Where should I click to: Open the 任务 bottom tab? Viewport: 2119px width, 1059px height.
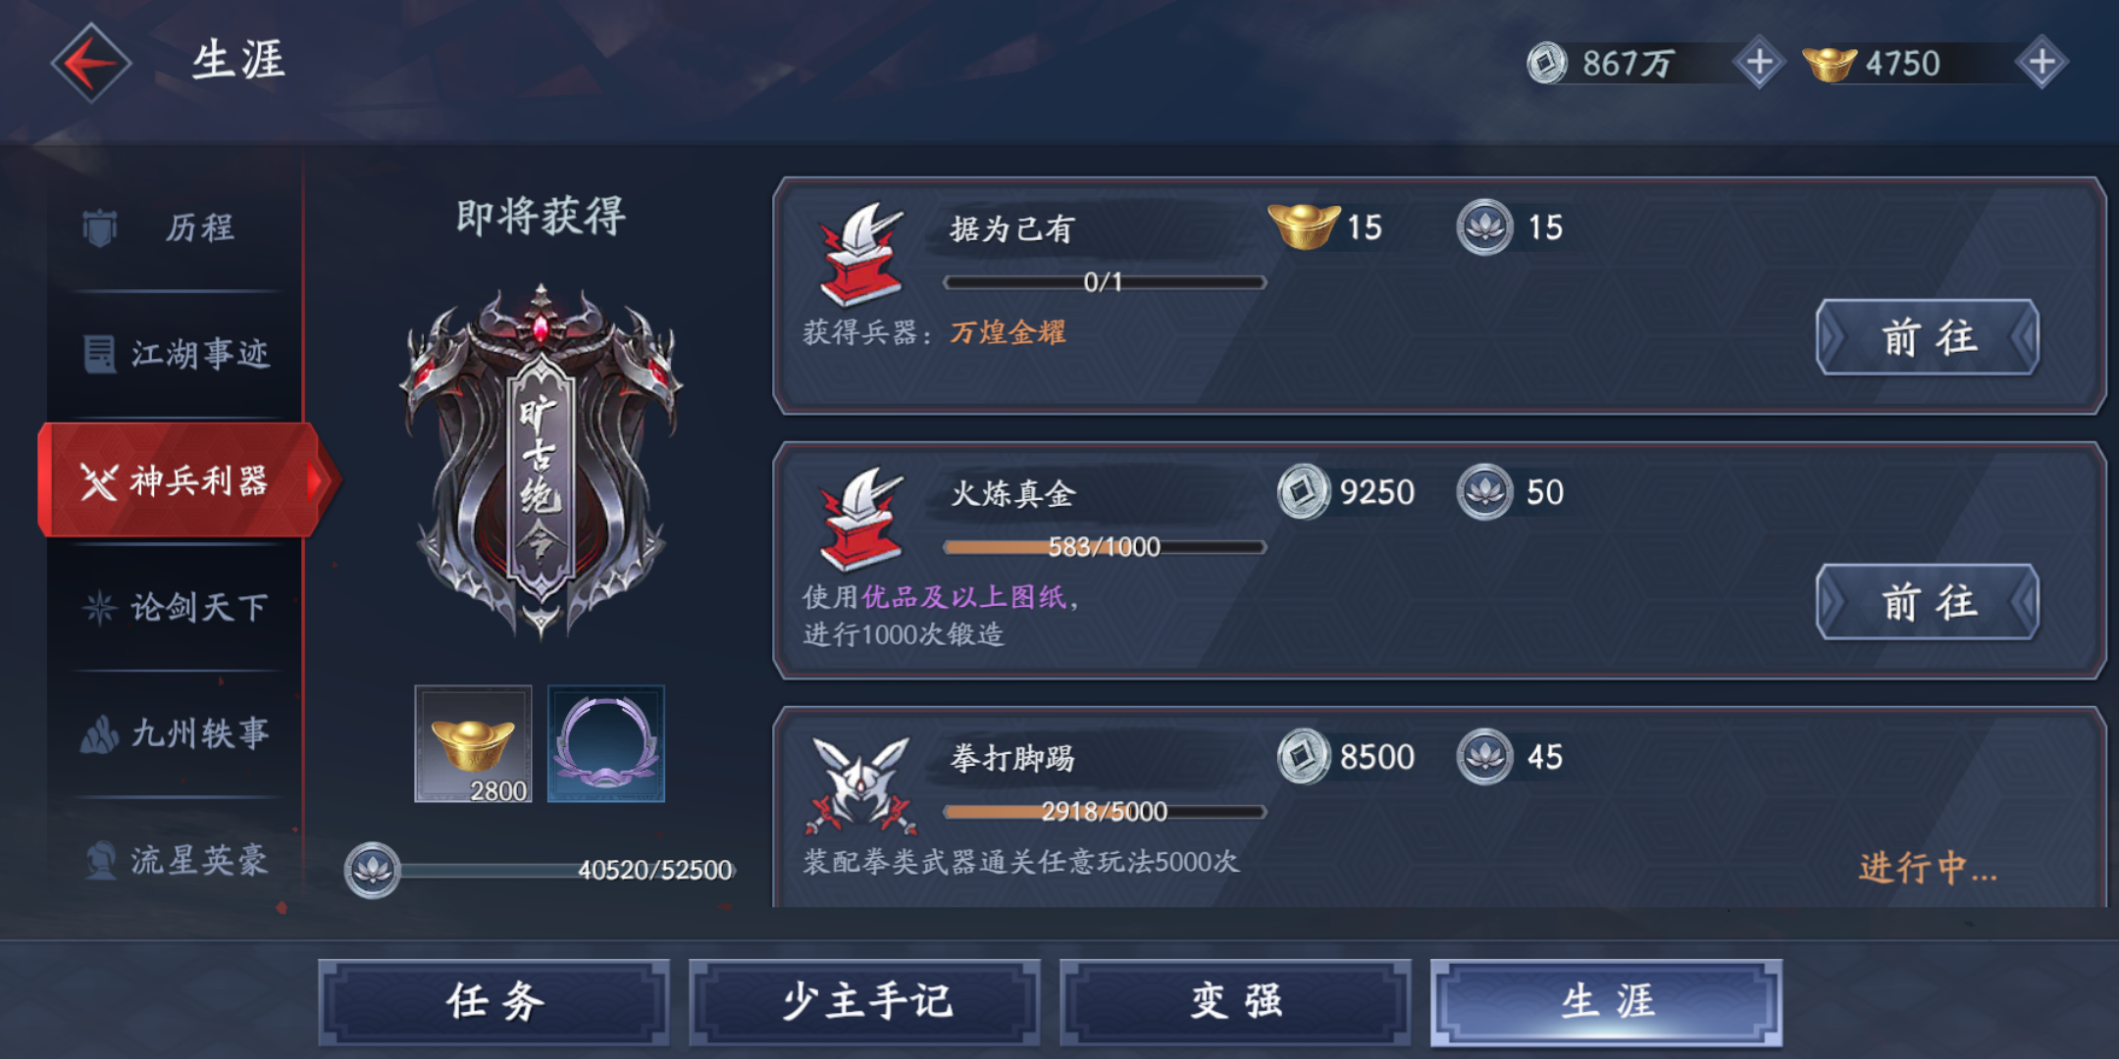pos(494,1002)
